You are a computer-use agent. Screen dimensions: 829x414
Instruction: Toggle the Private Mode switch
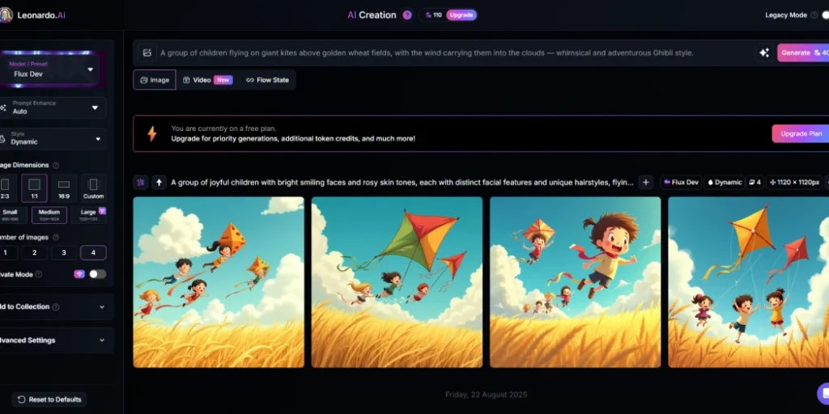click(97, 274)
